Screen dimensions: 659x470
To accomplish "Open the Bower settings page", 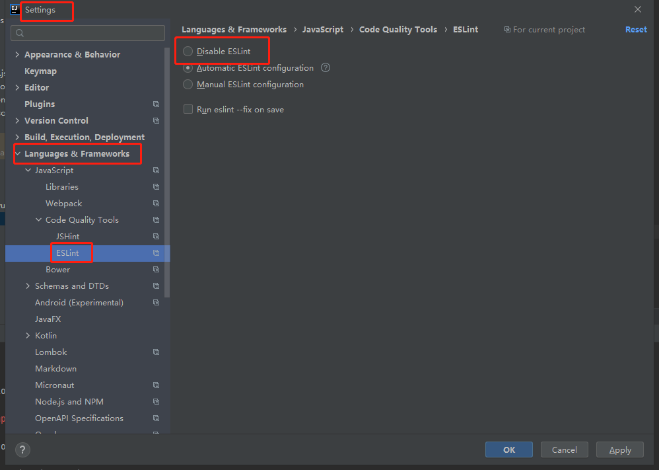I will click(58, 269).
